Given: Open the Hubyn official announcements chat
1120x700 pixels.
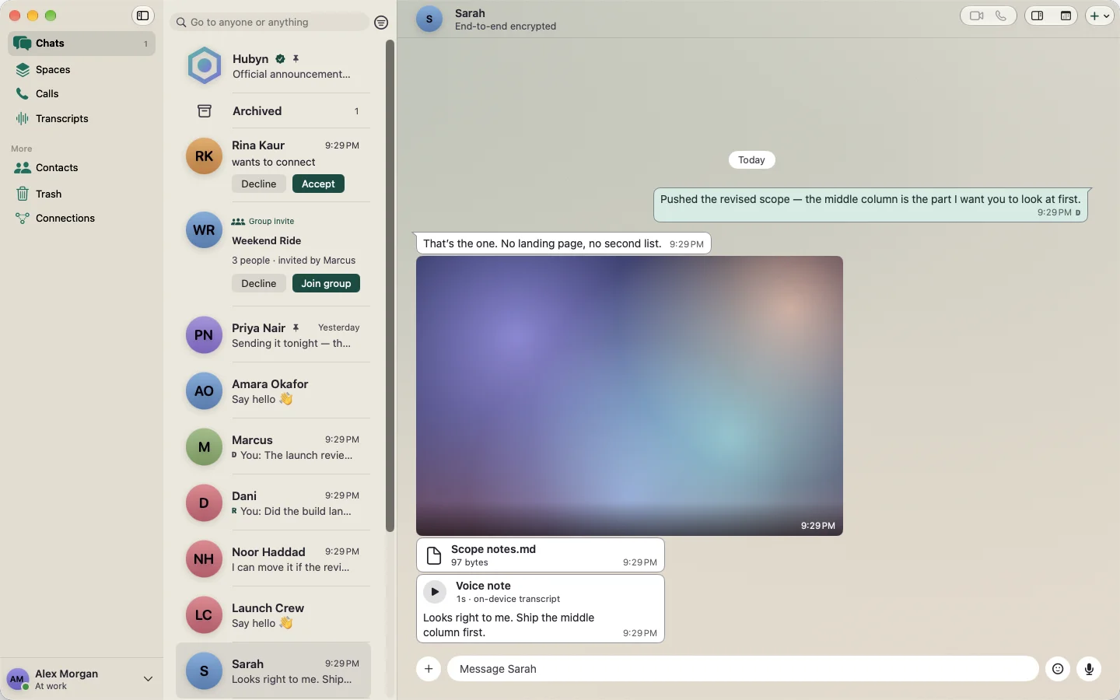Looking at the screenshot, I should click(x=273, y=66).
